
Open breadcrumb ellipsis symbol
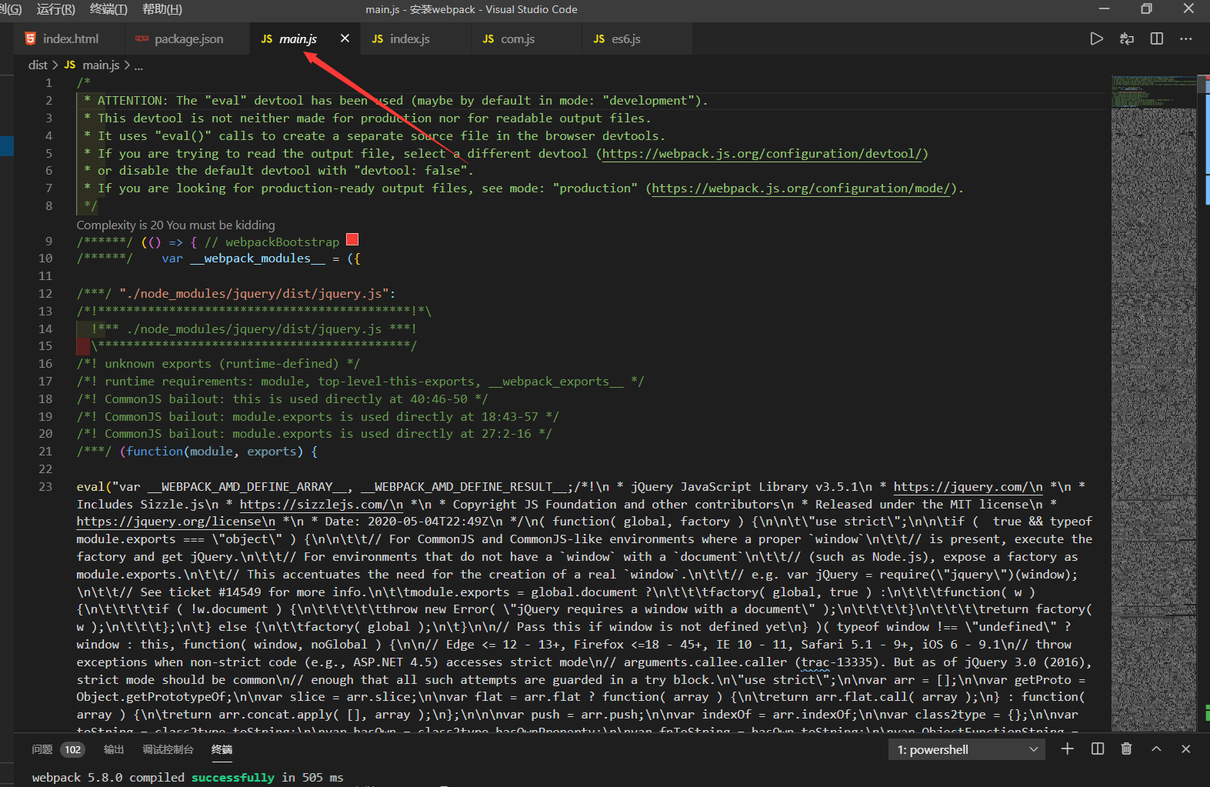pyautogui.click(x=139, y=65)
